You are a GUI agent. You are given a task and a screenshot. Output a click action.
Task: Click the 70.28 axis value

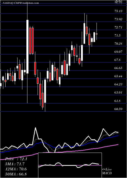coord(118,43)
